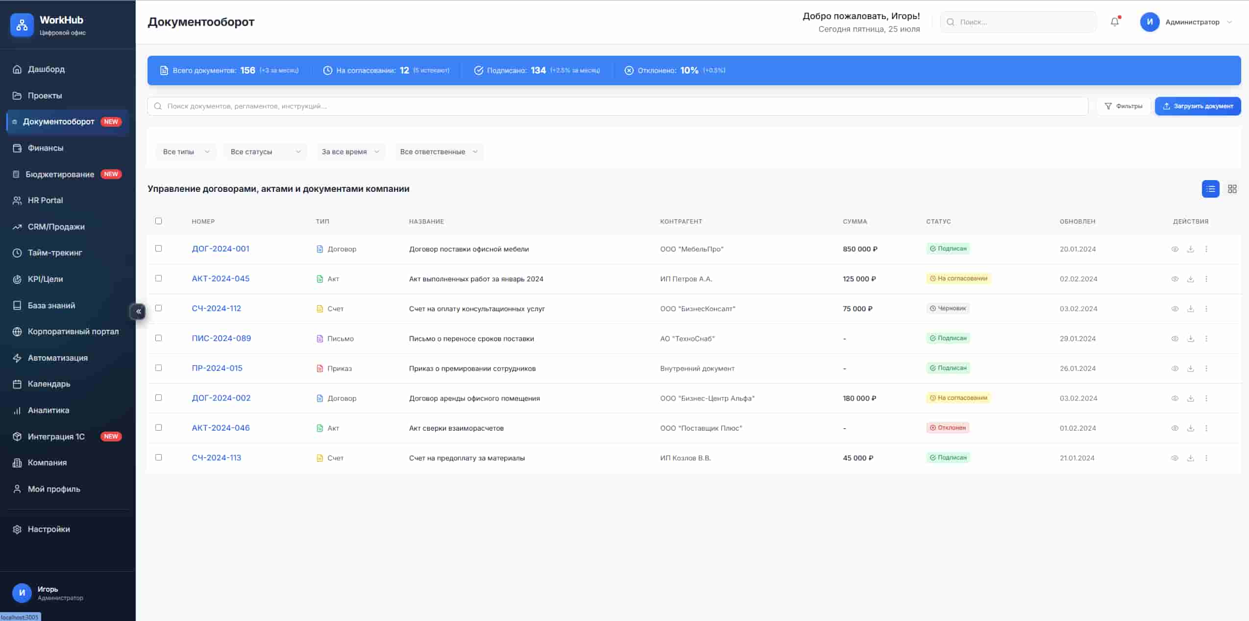Select all documents with header checkbox

pyautogui.click(x=158, y=221)
